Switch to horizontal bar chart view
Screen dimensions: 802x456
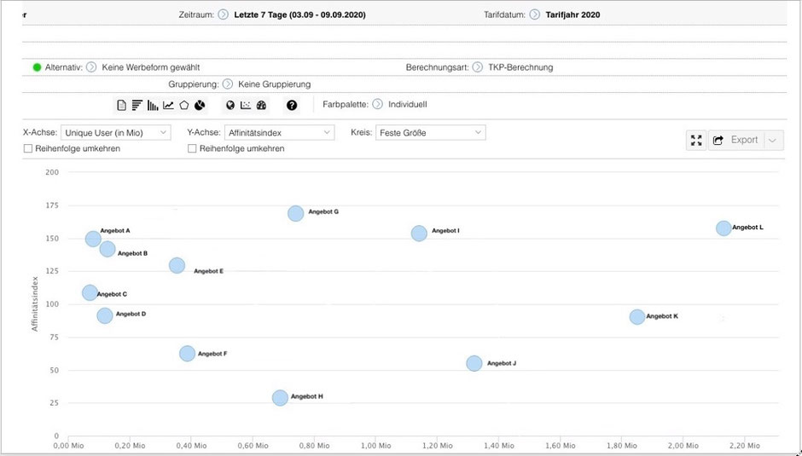[137, 106]
